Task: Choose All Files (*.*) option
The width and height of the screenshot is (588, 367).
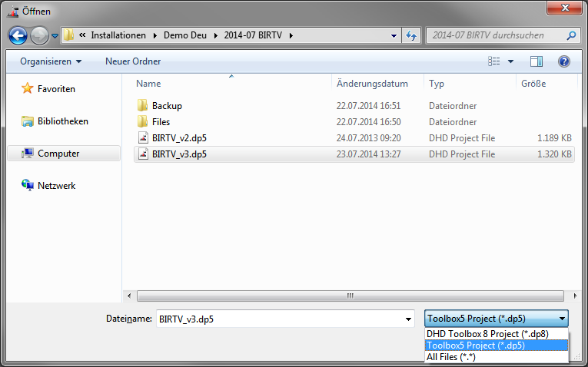Action: point(497,357)
